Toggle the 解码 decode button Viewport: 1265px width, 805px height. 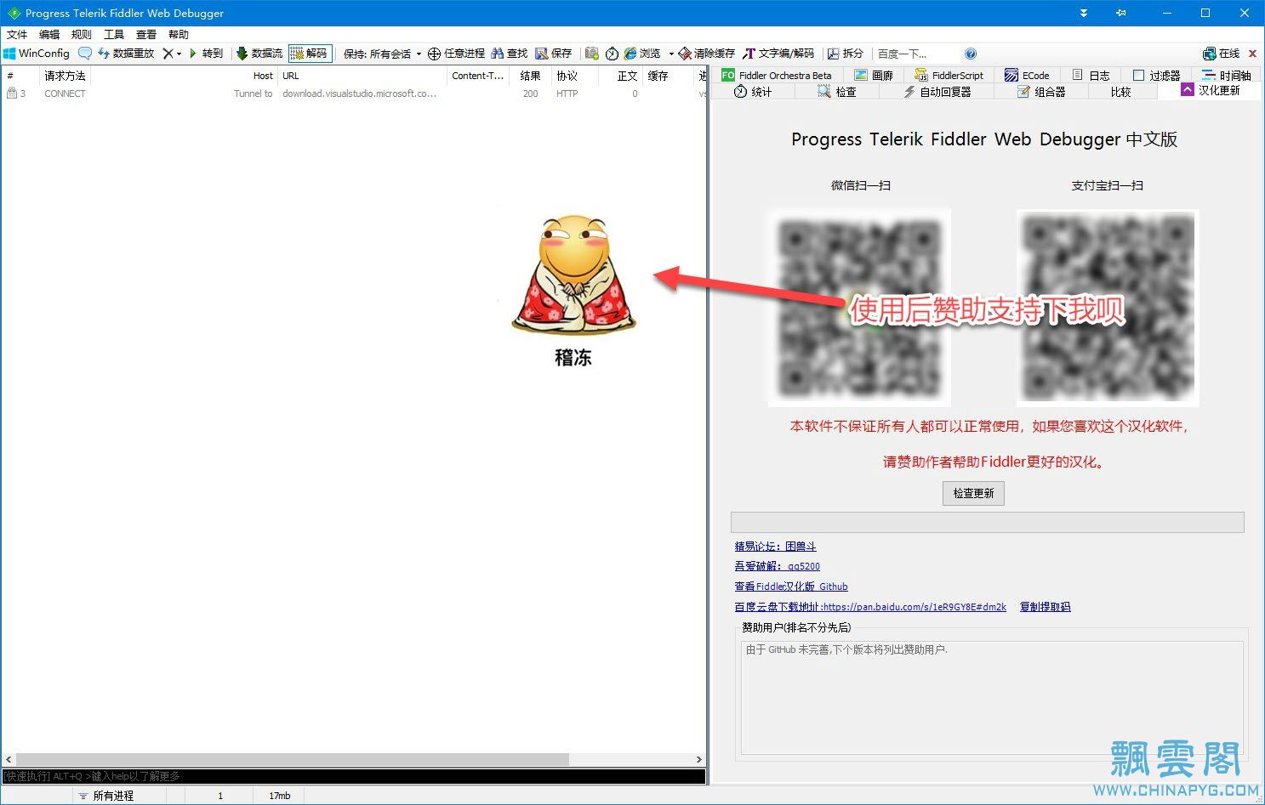pyautogui.click(x=310, y=53)
